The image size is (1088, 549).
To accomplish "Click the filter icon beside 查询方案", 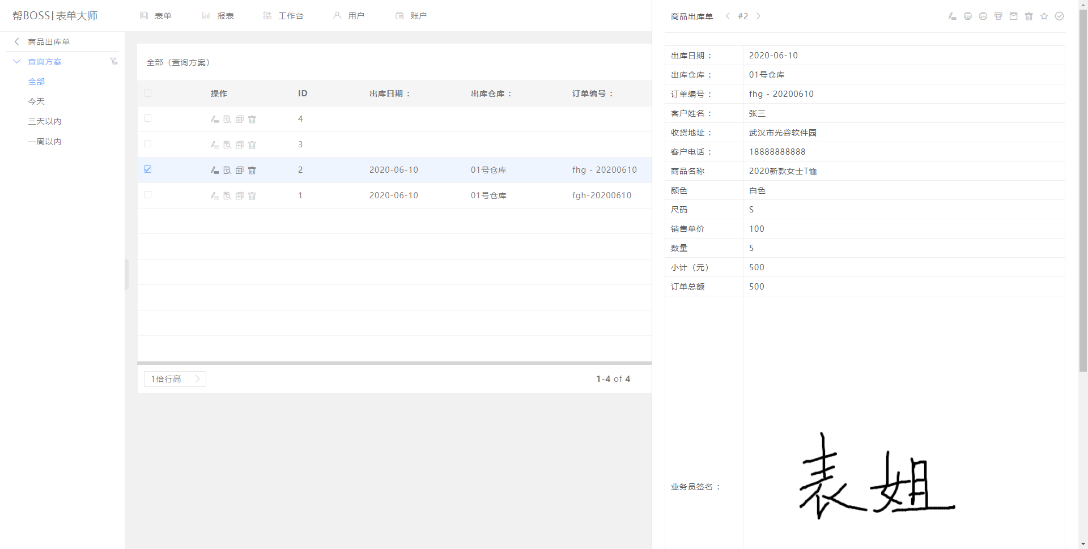I will pyautogui.click(x=114, y=61).
